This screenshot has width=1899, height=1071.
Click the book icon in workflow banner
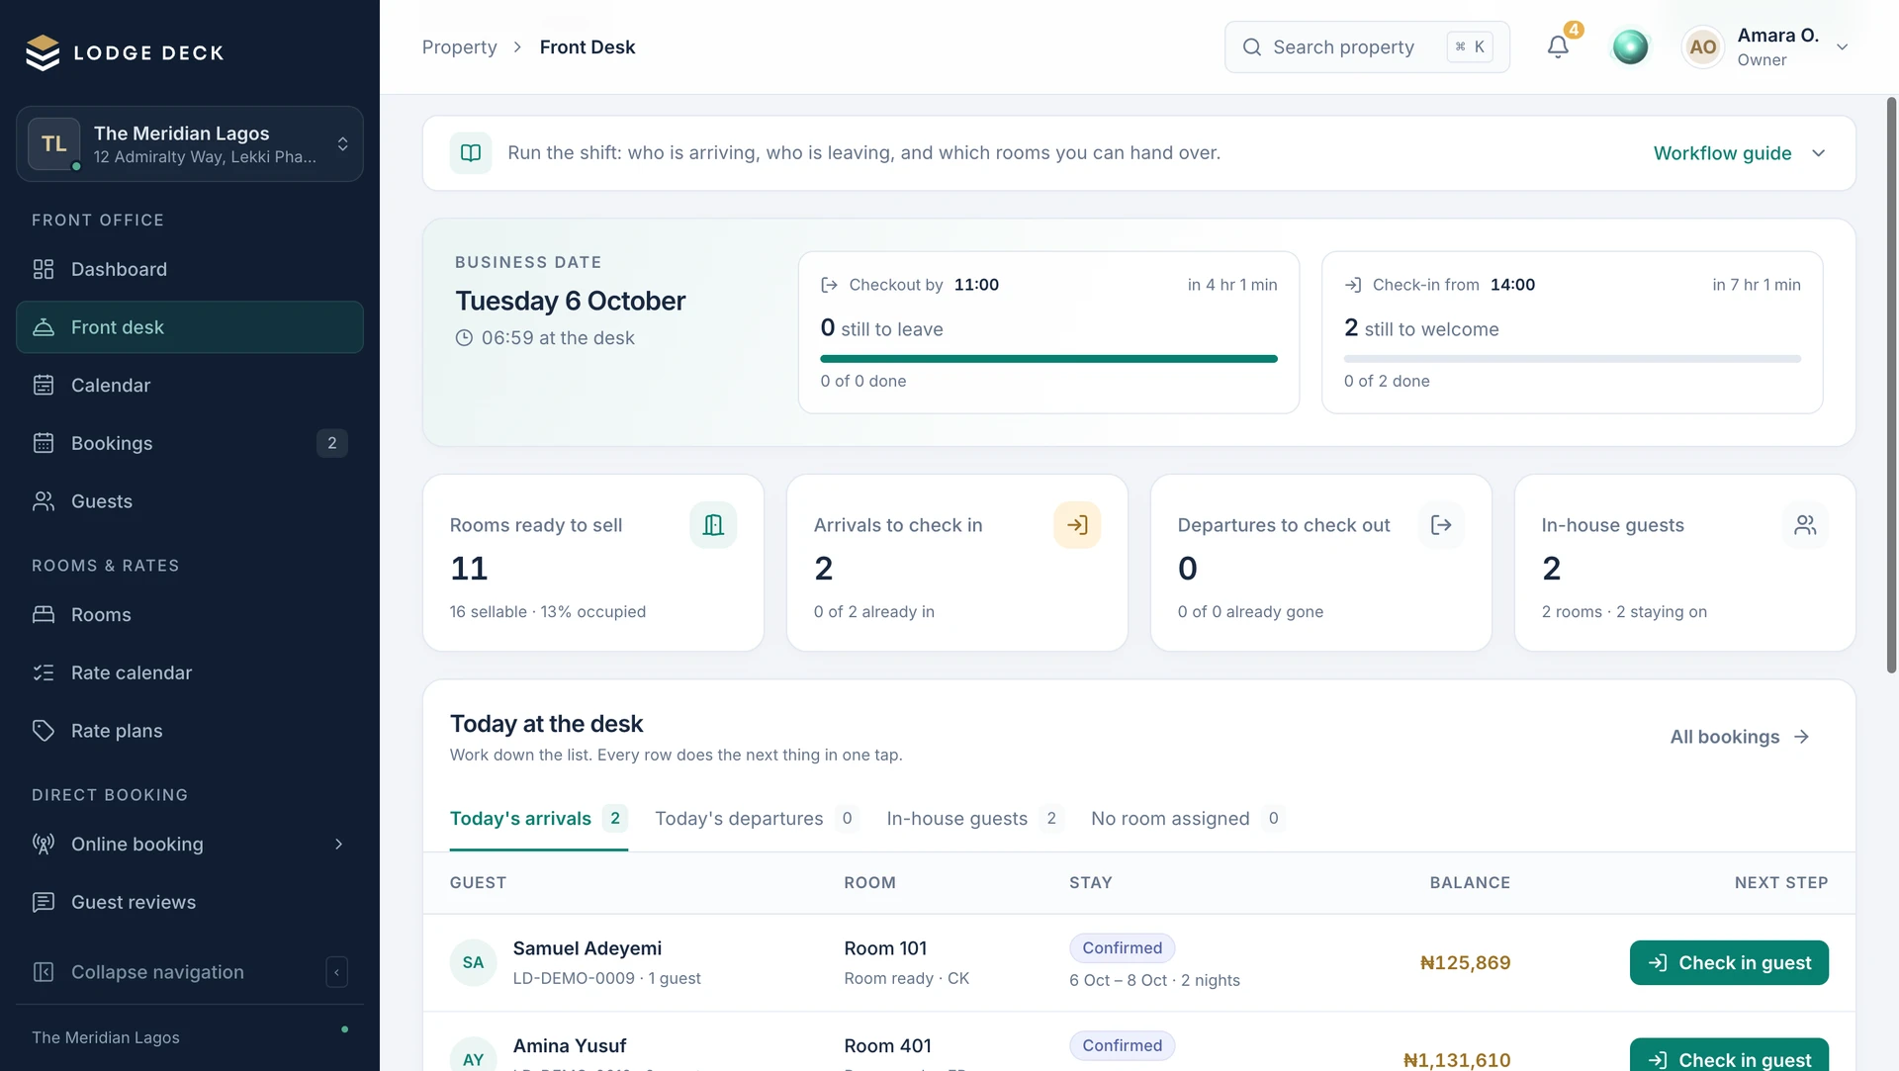click(471, 153)
